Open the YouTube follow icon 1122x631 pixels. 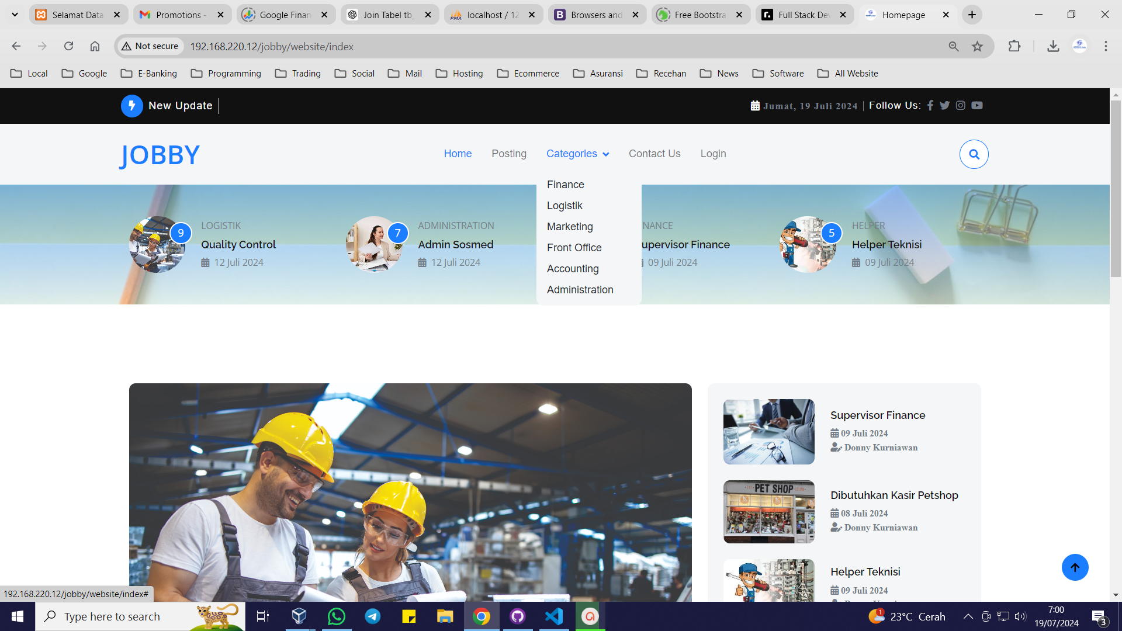coord(977,106)
